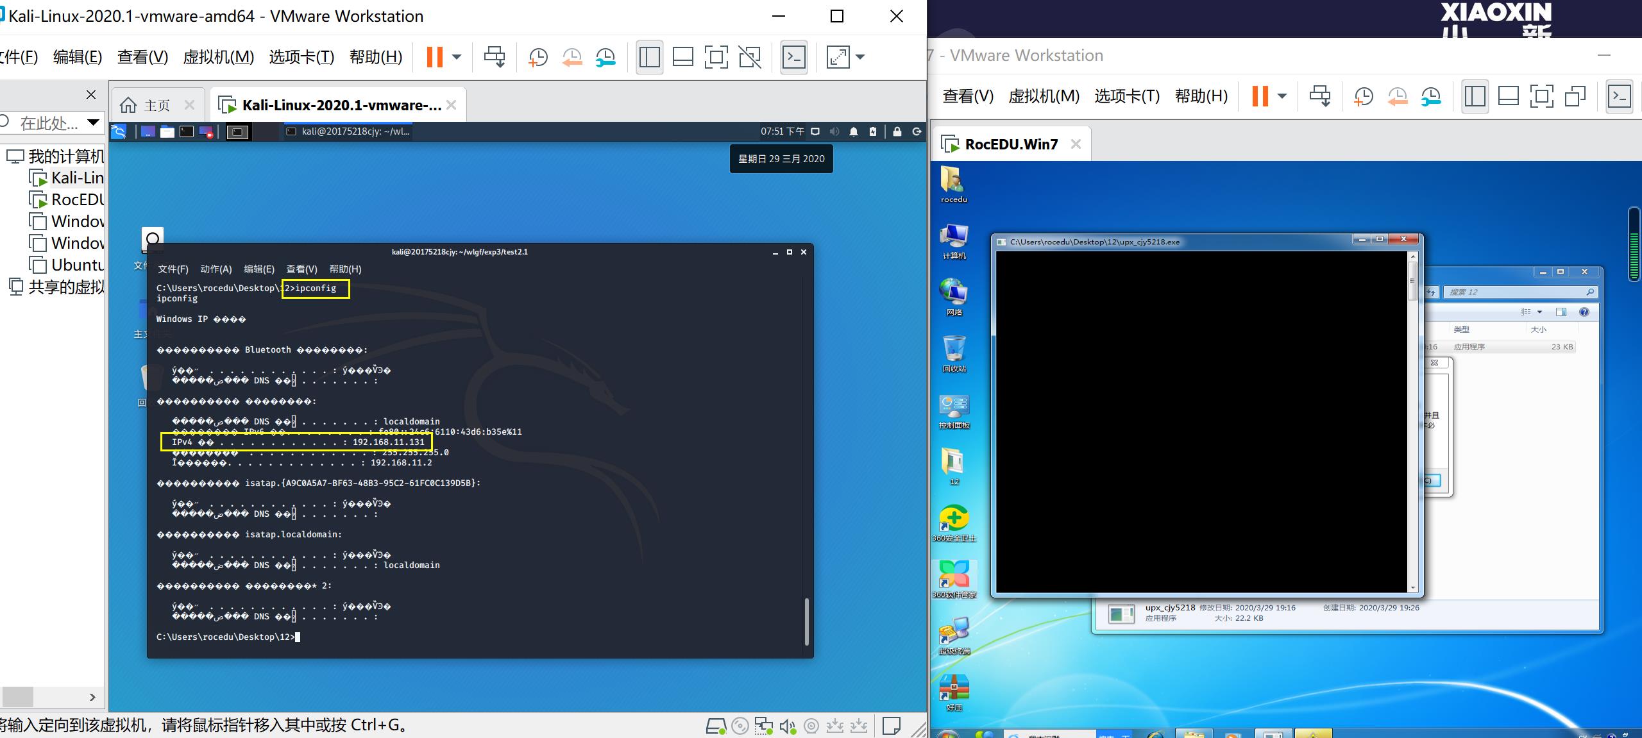Click the sound card status bar icon
This screenshot has width=1642, height=738.
click(x=788, y=726)
